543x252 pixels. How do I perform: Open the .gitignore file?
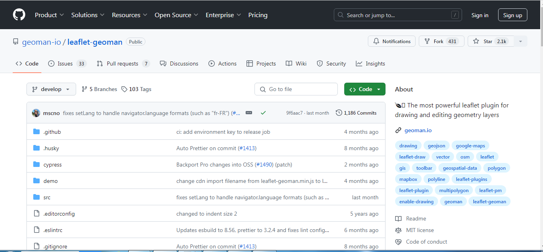(x=56, y=246)
